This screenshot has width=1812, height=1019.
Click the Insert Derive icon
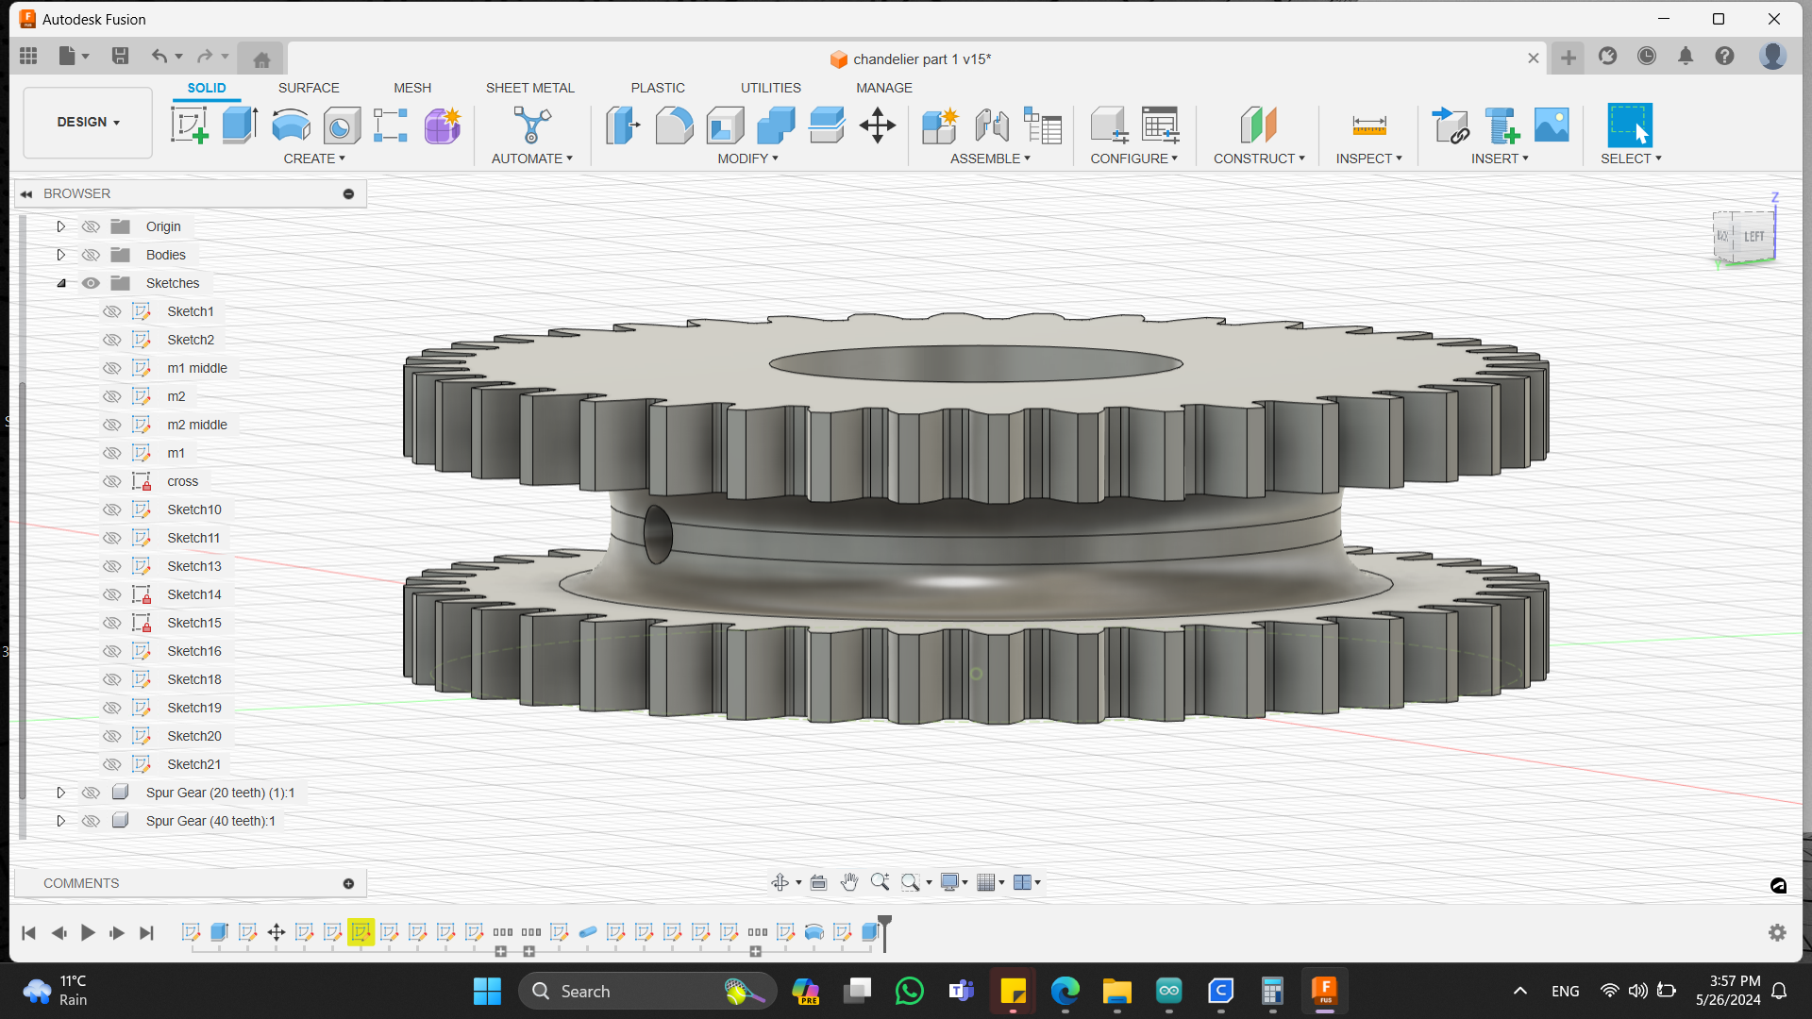(1451, 125)
